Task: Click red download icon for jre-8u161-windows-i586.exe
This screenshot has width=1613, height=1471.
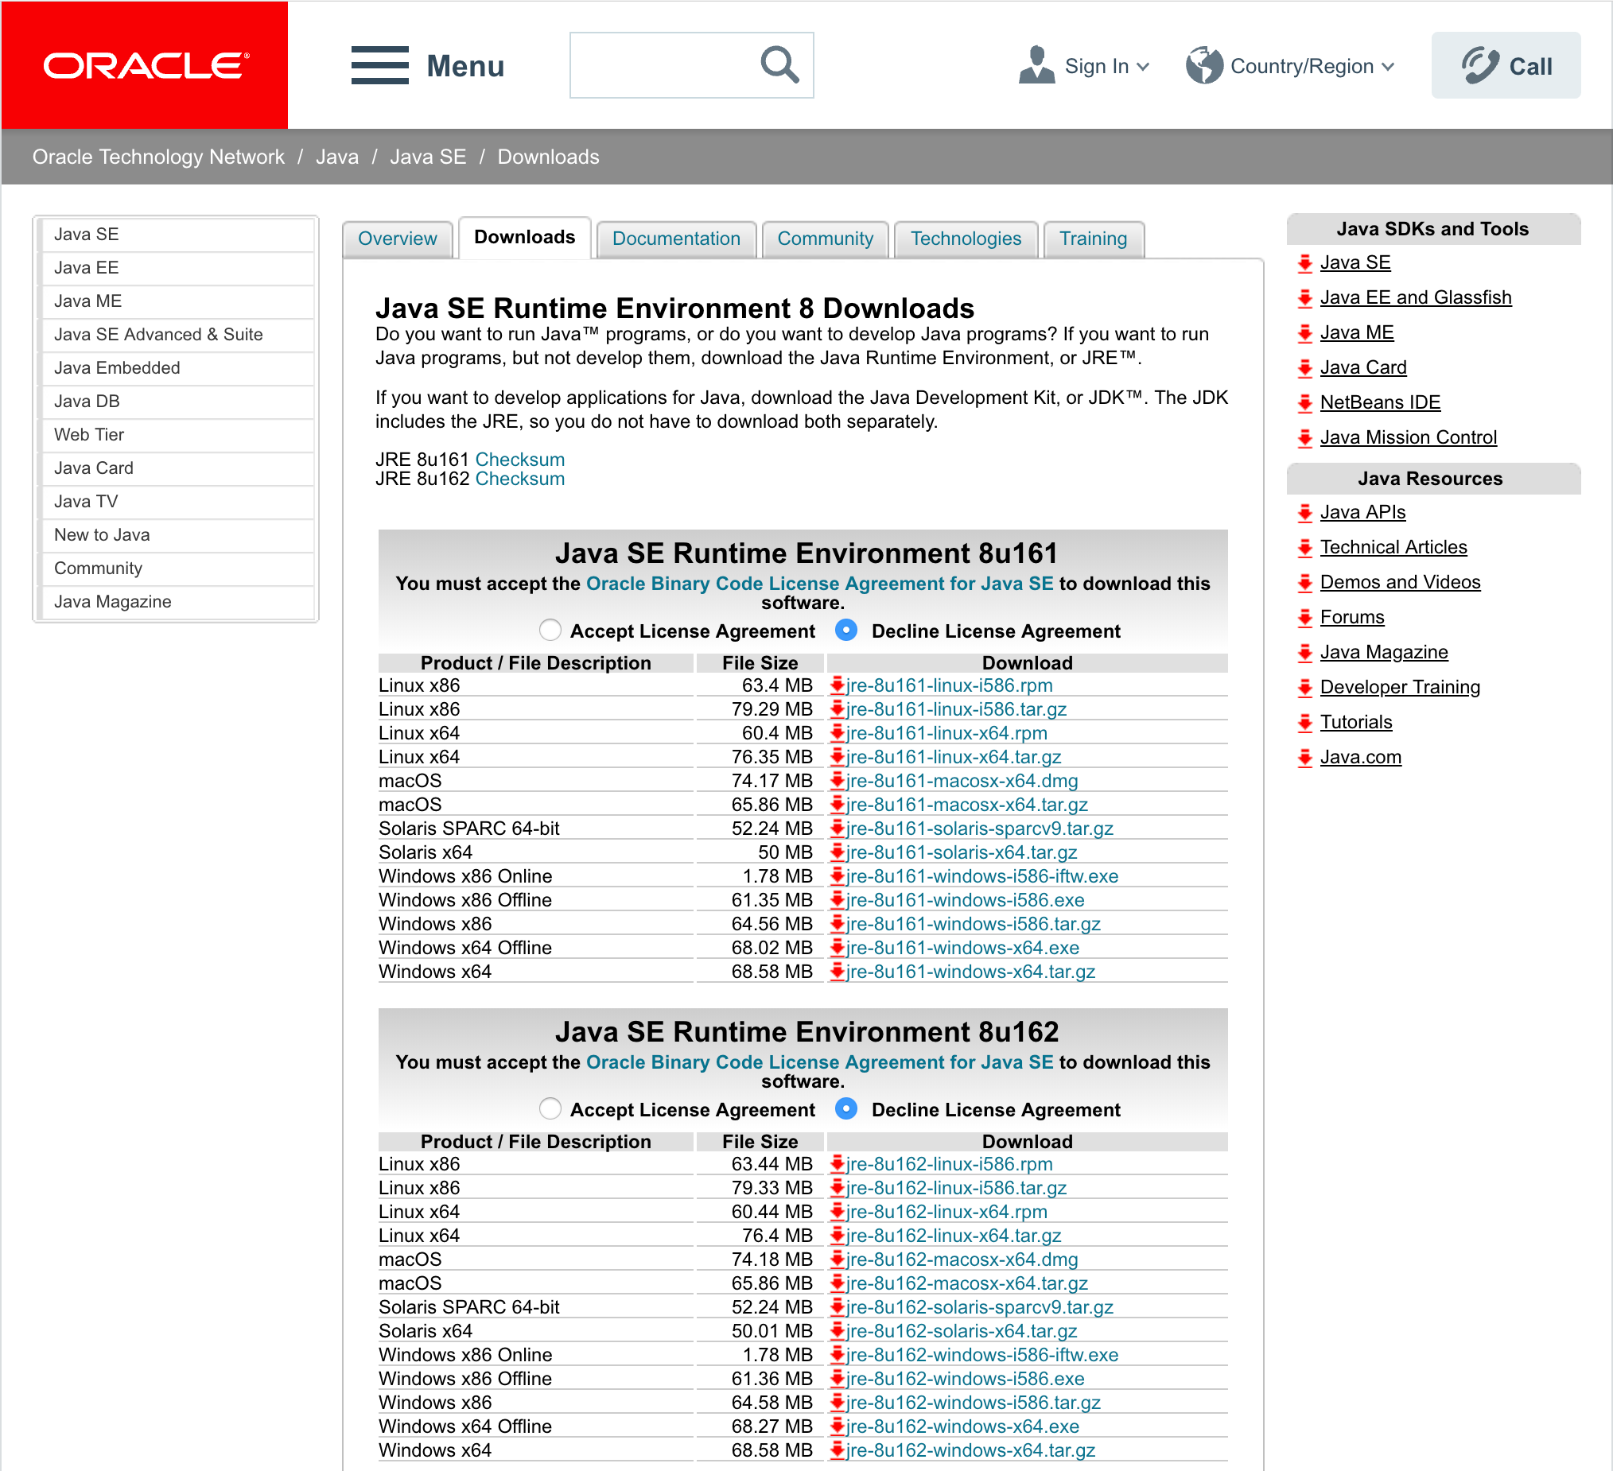Action: (838, 900)
